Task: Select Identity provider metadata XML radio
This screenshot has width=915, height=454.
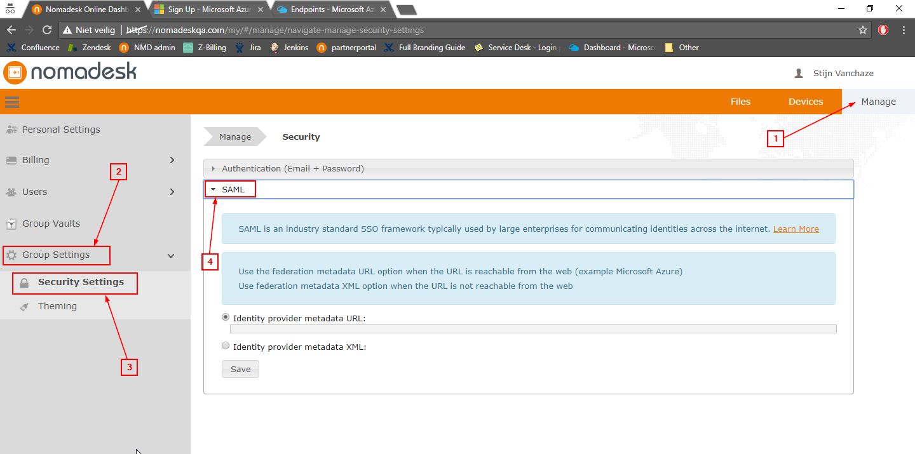Action: click(x=226, y=346)
